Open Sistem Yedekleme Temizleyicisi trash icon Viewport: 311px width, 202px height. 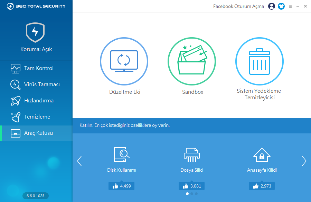[260, 61]
